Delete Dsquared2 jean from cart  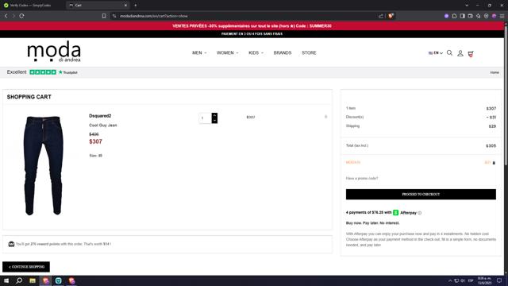tap(326, 117)
